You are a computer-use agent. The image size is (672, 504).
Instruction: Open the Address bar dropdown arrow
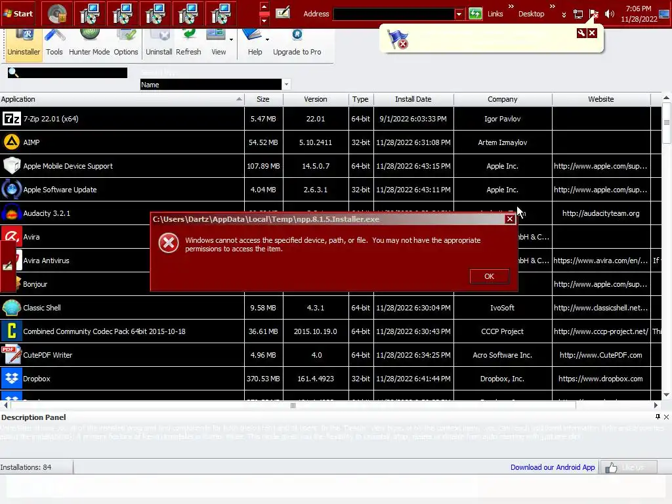pos(459,14)
